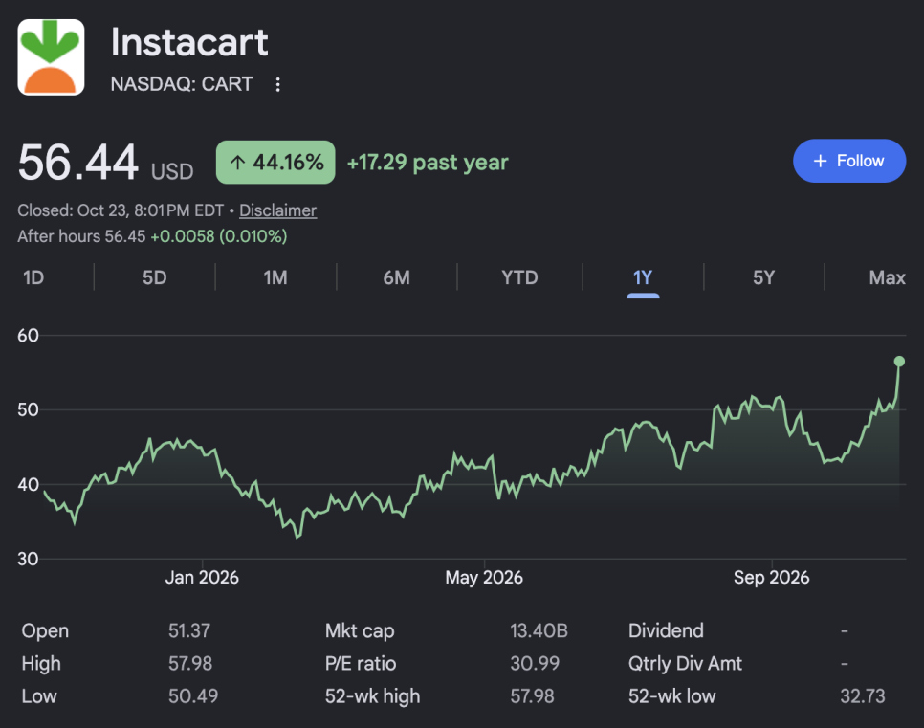Click the latest price dot on chart
The image size is (924, 728).
pyautogui.click(x=899, y=362)
